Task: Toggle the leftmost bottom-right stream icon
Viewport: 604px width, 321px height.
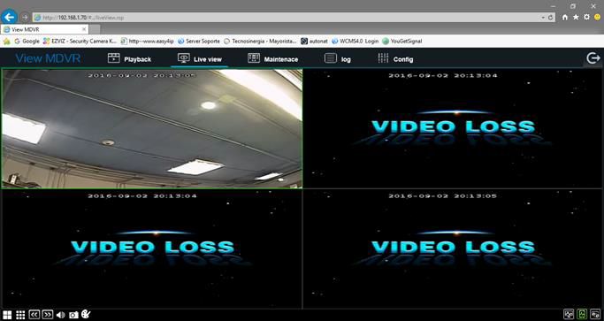Action: click(x=569, y=314)
